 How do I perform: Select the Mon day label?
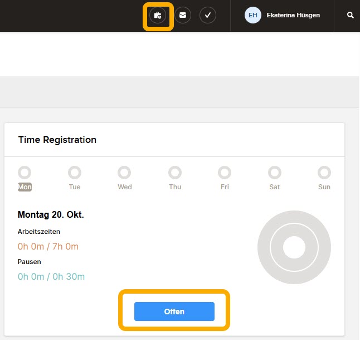[x=25, y=187]
